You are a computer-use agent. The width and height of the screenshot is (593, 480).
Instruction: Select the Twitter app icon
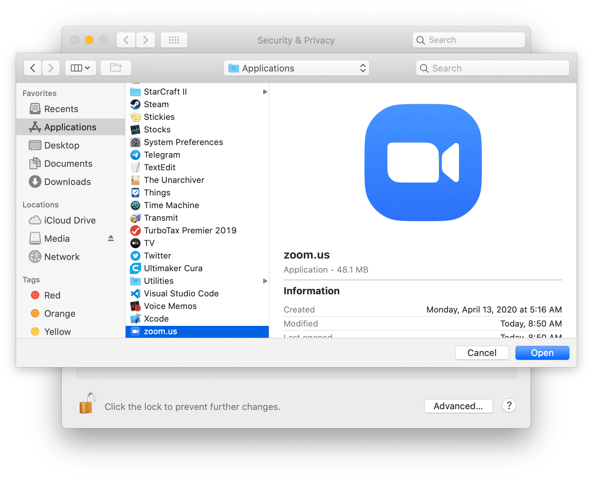point(135,255)
